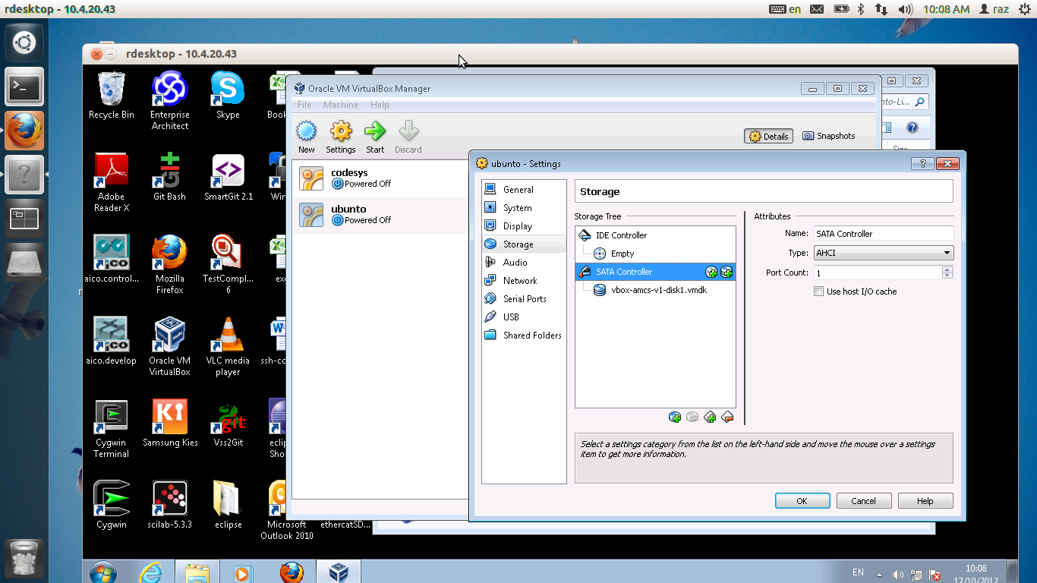Add CD/DVD device to SATA Controller
Image resolution: width=1037 pixels, height=583 pixels.
click(x=711, y=272)
